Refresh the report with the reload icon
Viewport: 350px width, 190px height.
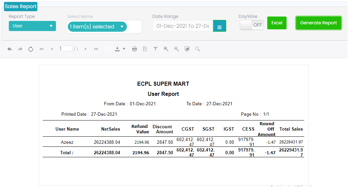[x=31, y=49]
